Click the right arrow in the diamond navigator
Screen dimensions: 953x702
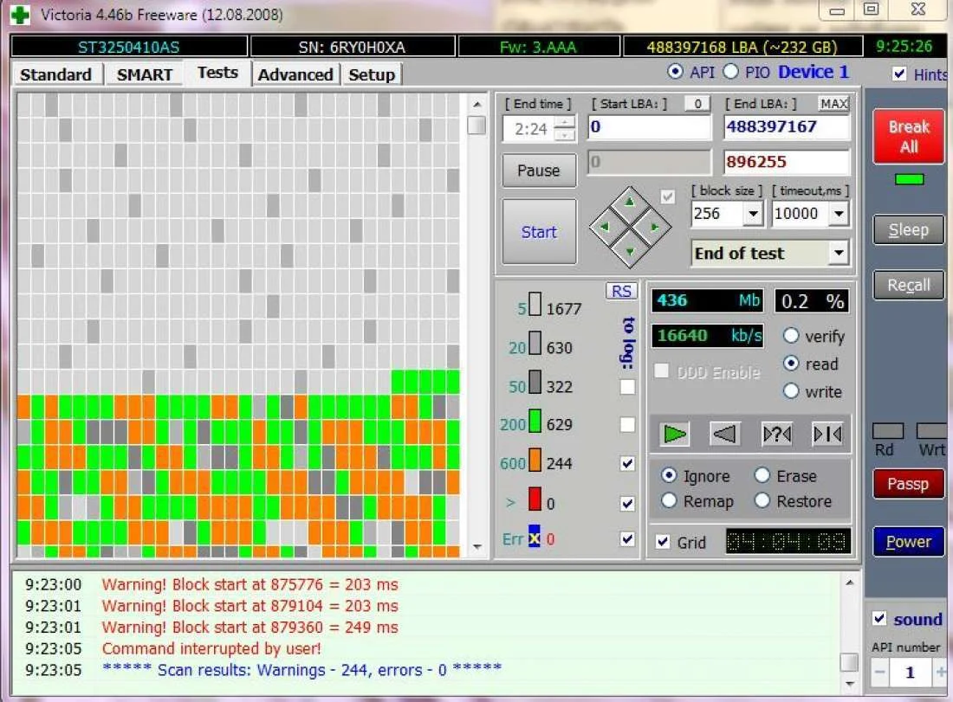(x=656, y=228)
